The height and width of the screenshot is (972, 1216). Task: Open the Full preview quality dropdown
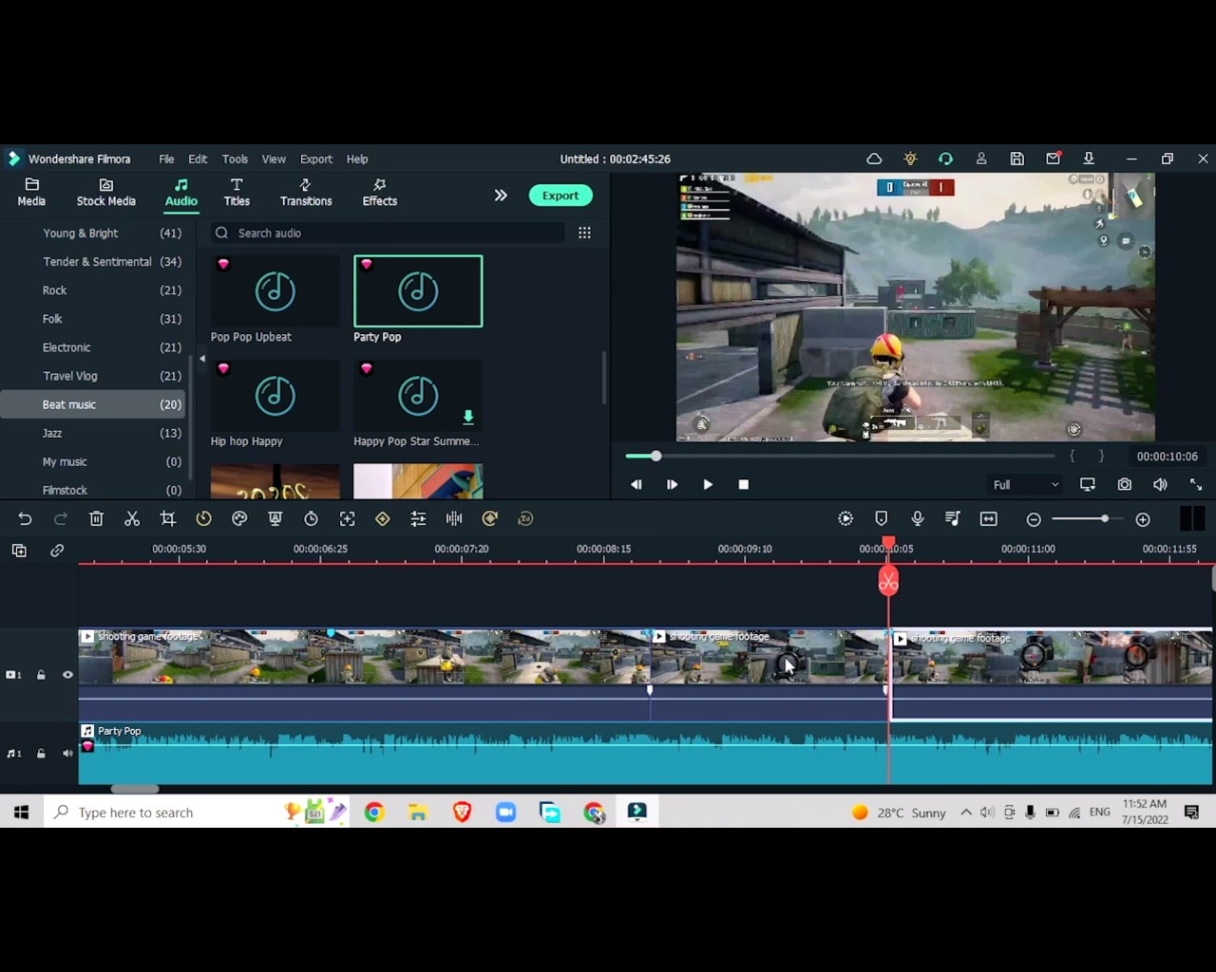tap(1025, 485)
